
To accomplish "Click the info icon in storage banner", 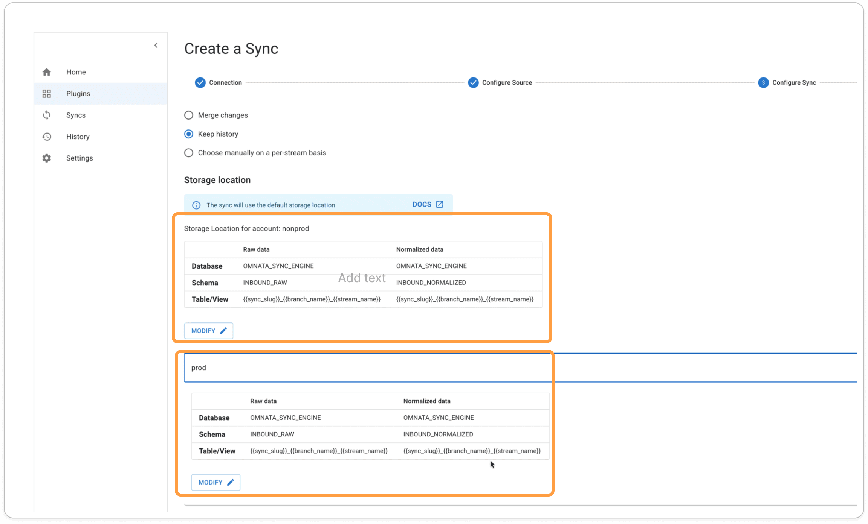I will coord(196,205).
